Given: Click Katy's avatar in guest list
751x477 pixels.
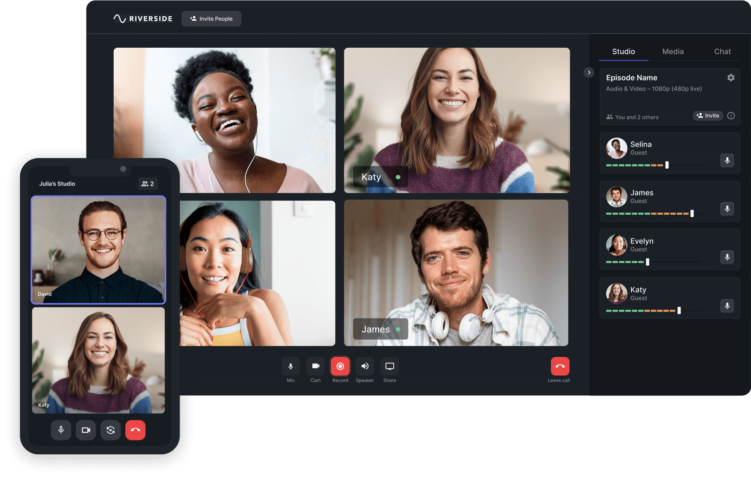Looking at the screenshot, I should [x=616, y=293].
